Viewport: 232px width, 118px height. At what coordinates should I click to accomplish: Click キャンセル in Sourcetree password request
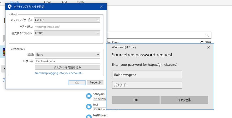184,100
